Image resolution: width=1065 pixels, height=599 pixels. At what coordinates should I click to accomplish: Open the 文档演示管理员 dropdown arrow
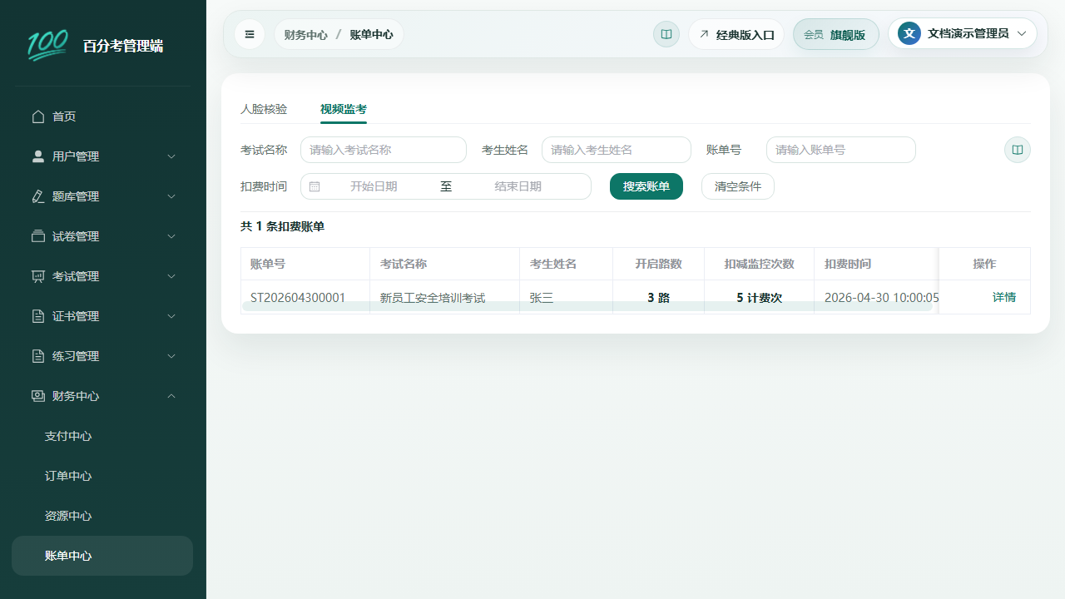point(1022,33)
